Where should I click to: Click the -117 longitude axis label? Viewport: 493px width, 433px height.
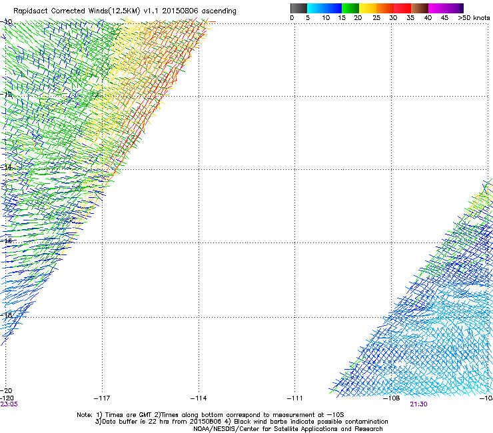[102, 398]
